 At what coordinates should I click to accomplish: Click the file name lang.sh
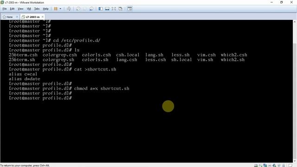154,55
